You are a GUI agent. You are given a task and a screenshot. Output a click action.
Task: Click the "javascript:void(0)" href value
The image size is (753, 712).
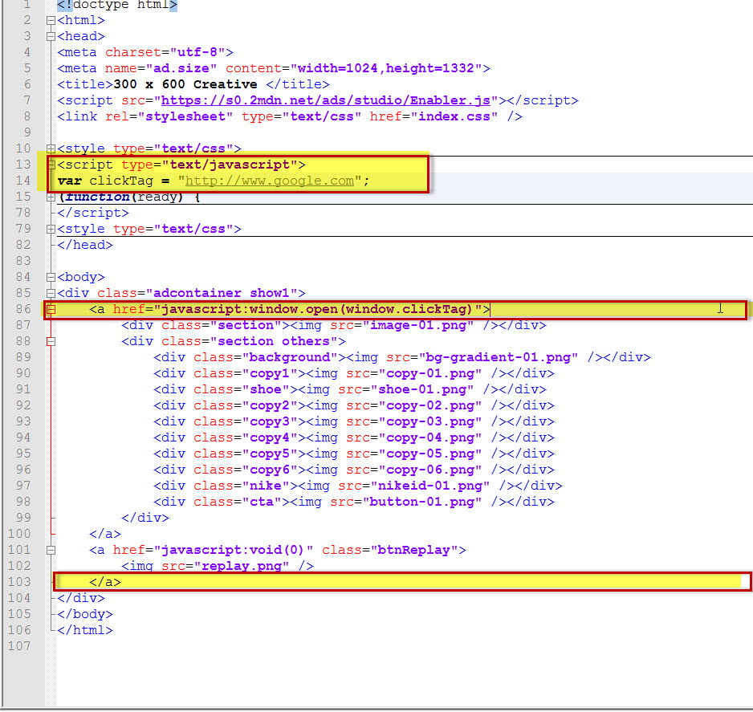[x=234, y=550]
